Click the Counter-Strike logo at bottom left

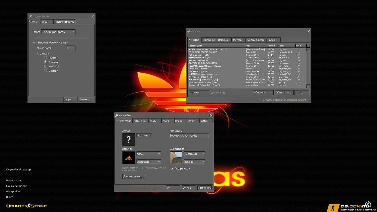[26, 206]
